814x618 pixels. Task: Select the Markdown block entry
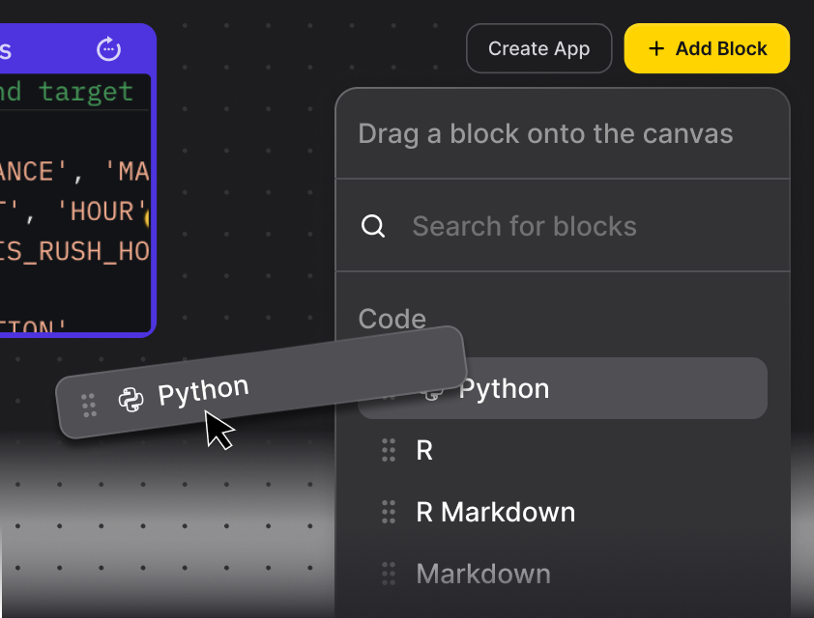[563, 574]
